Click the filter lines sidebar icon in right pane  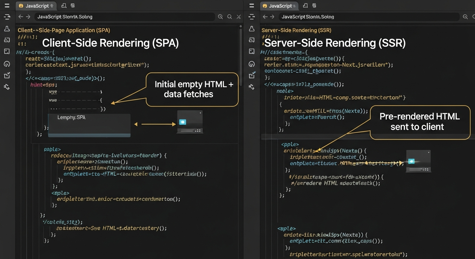(252, 17)
